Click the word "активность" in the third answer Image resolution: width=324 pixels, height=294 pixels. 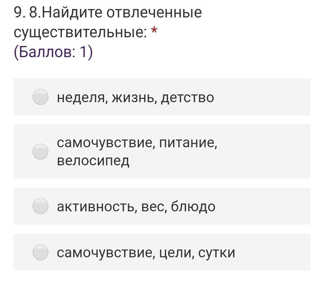95,207
